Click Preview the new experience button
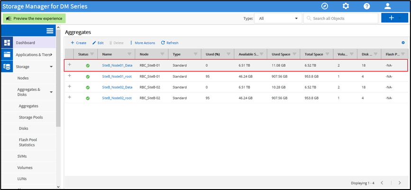Image resolution: width=411 pixels, height=190 pixels. coord(34,18)
